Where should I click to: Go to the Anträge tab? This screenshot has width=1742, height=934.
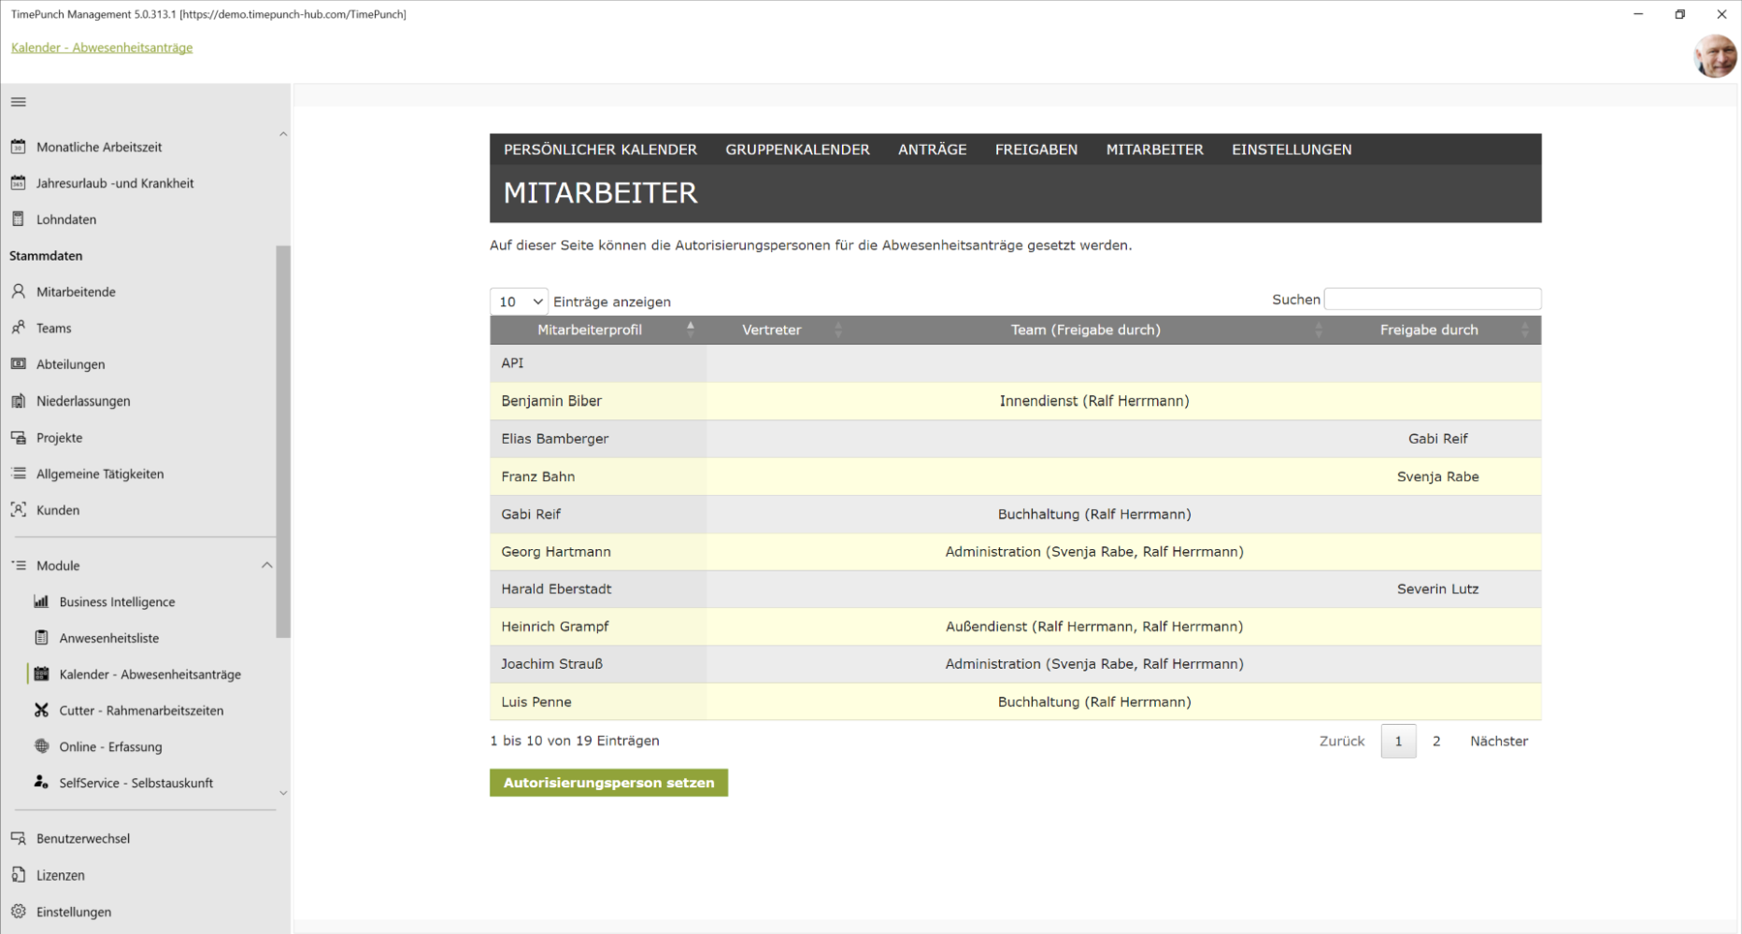[x=933, y=149]
